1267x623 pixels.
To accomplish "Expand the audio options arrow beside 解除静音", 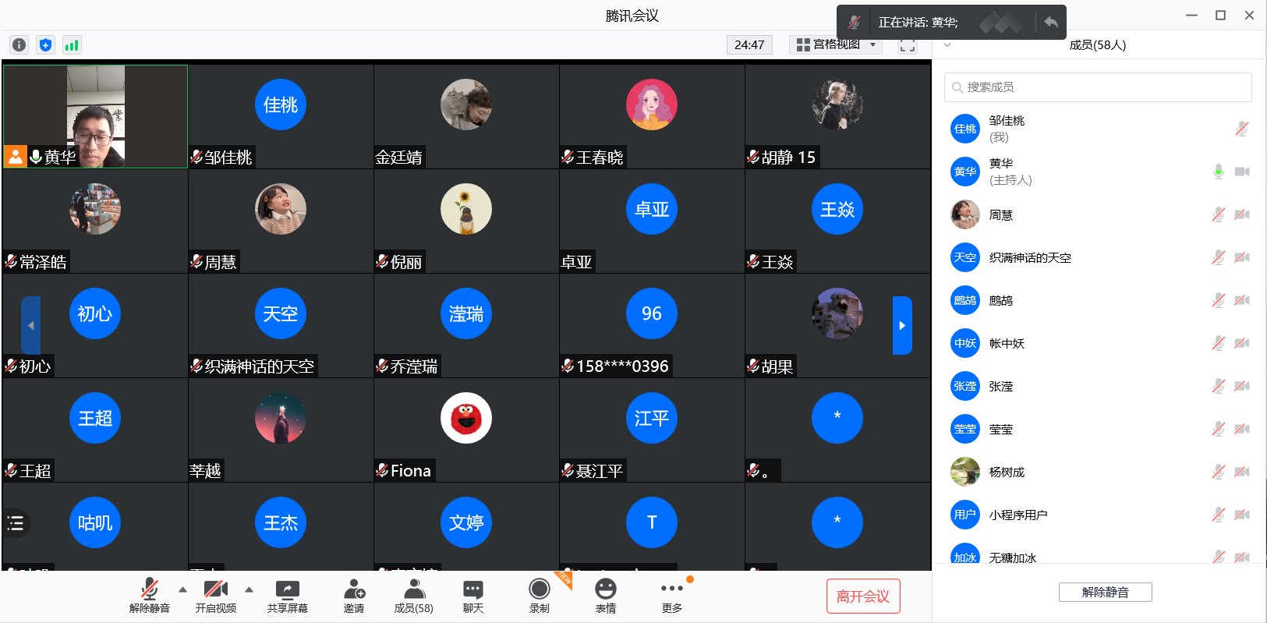I will coord(182,589).
